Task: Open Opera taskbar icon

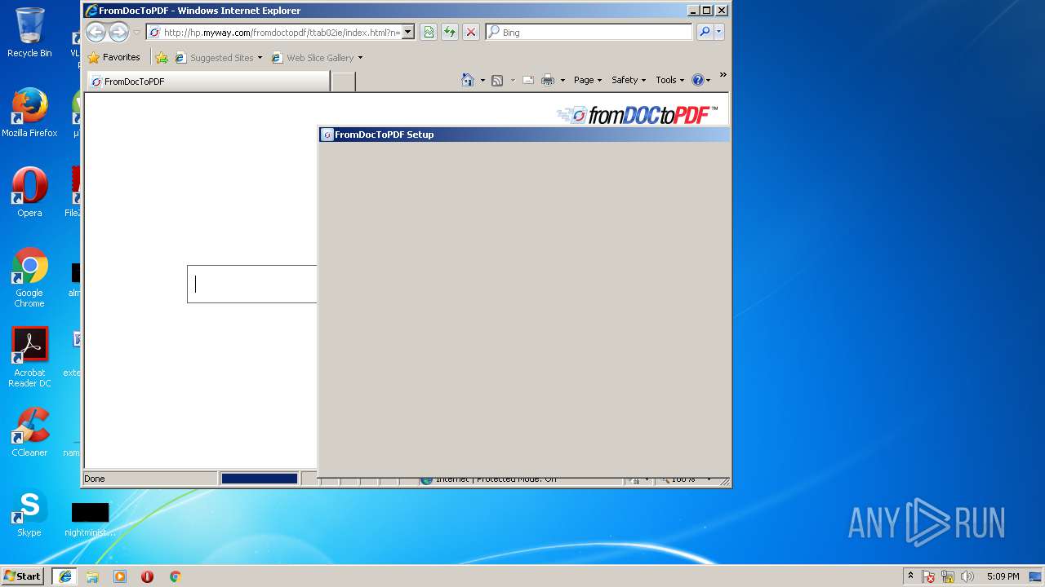Action: coord(147,576)
